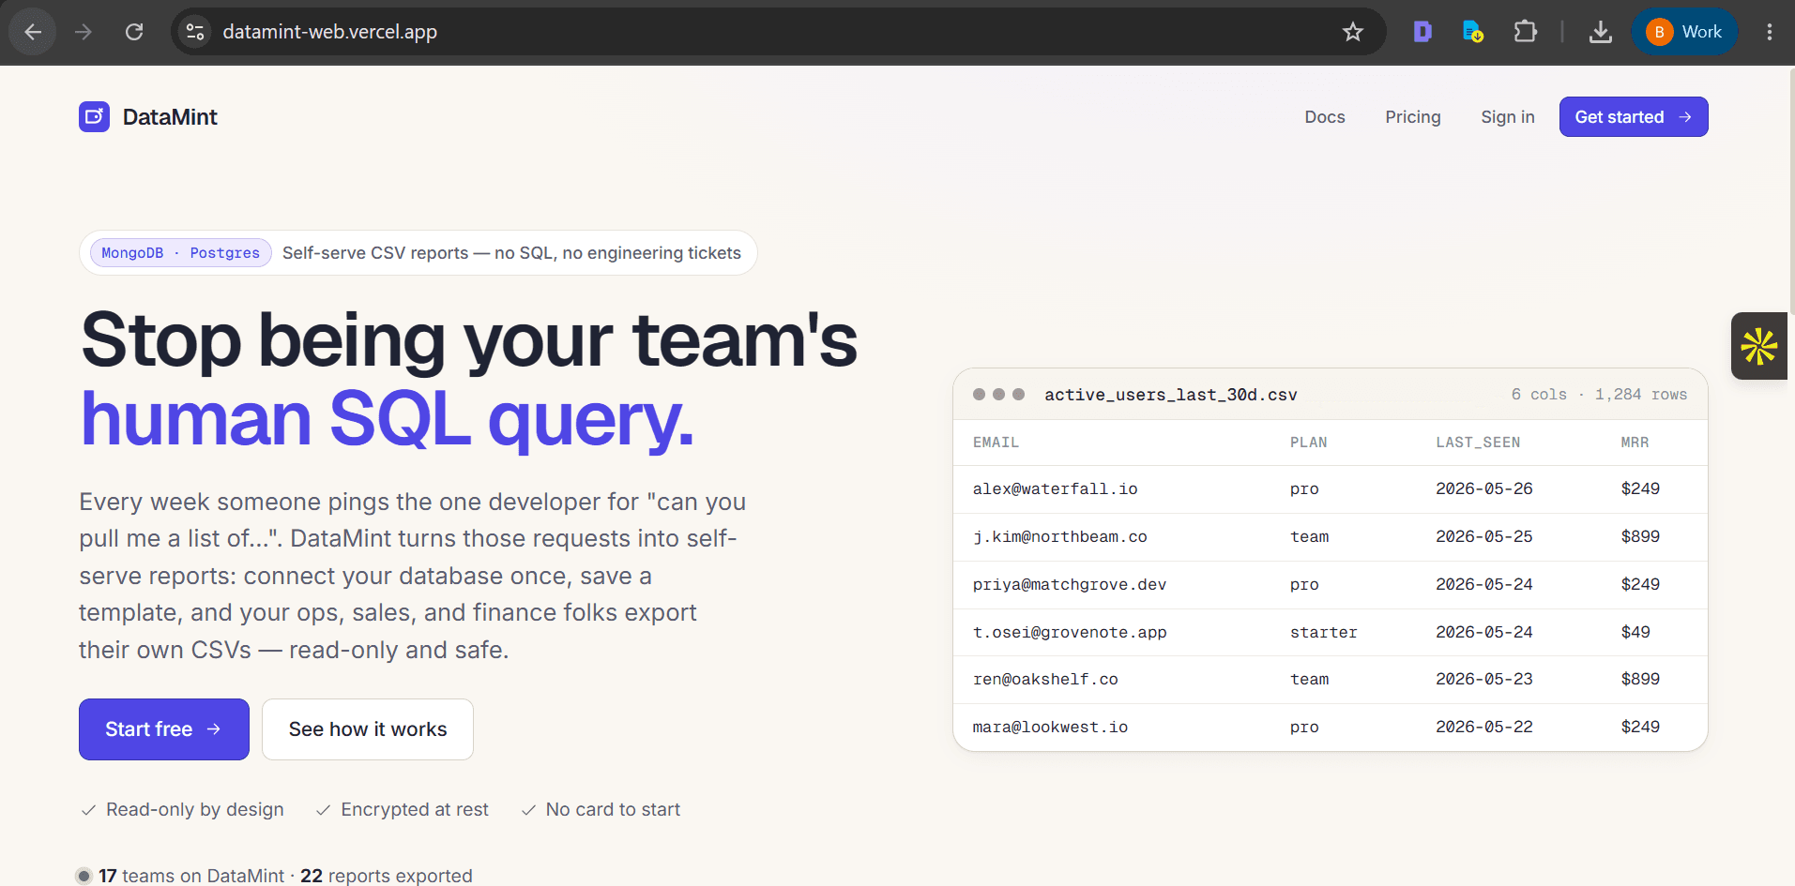The image size is (1795, 886).
Task: Click the browser forward arrow
Action: pyautogui.click(x=84, y=32)
